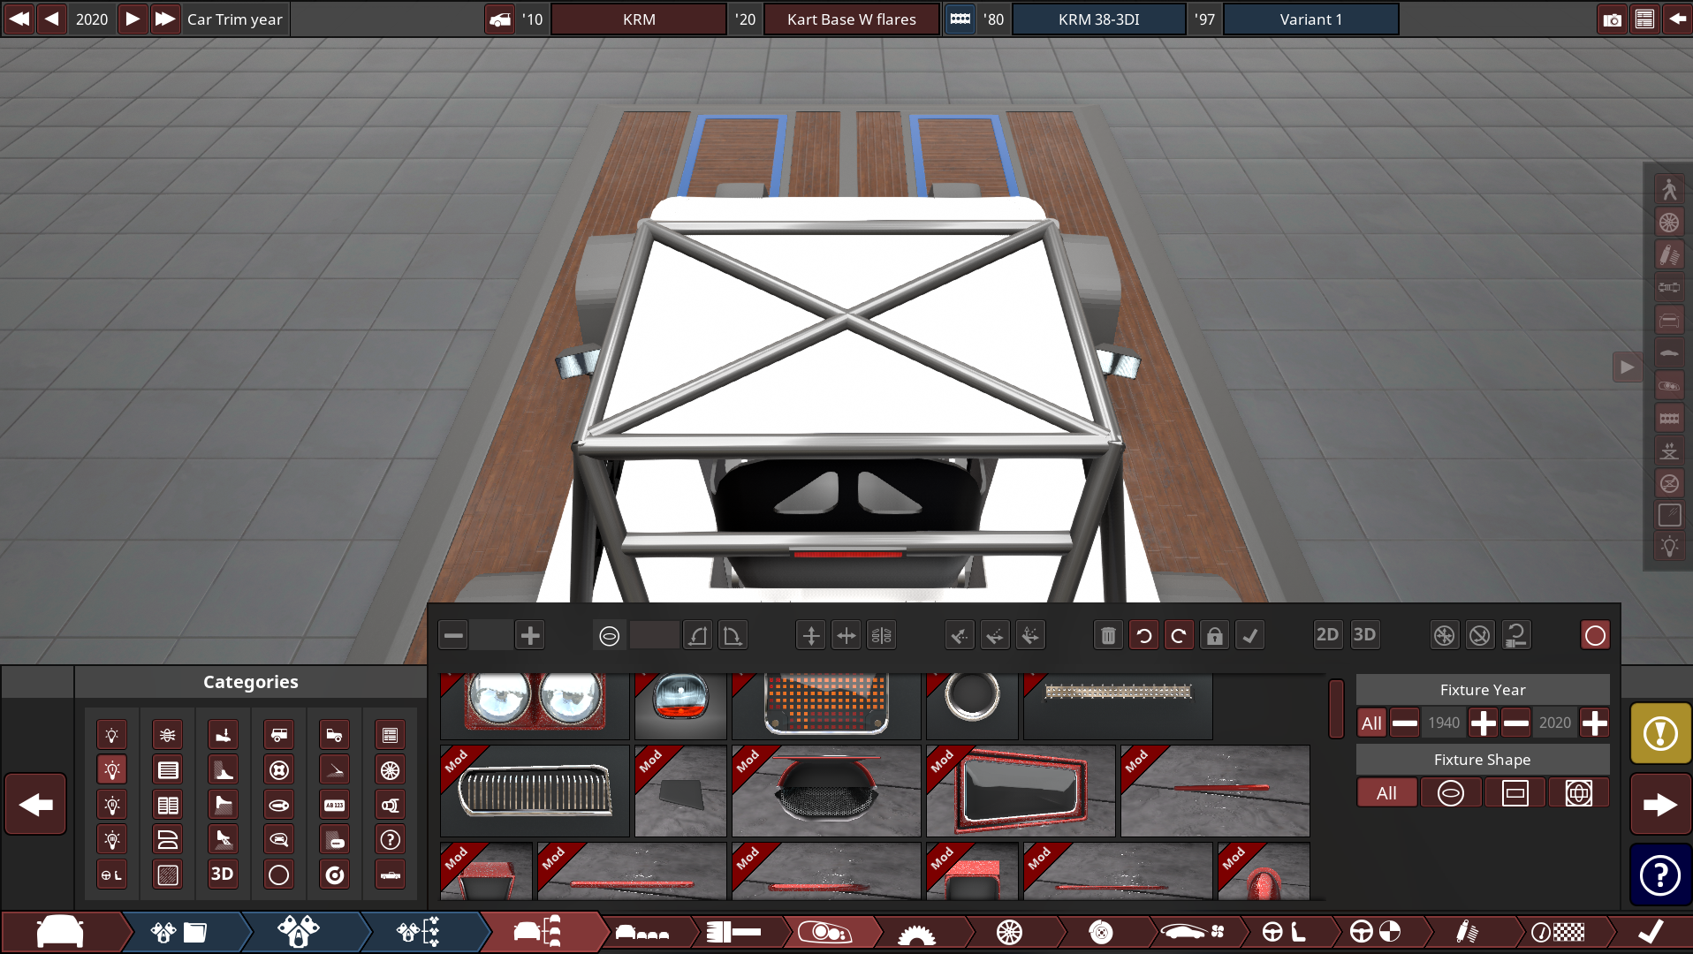Open the wheels tab in bottom bar
This screenshot has height=954, width=1693.
pos(1009,932)
